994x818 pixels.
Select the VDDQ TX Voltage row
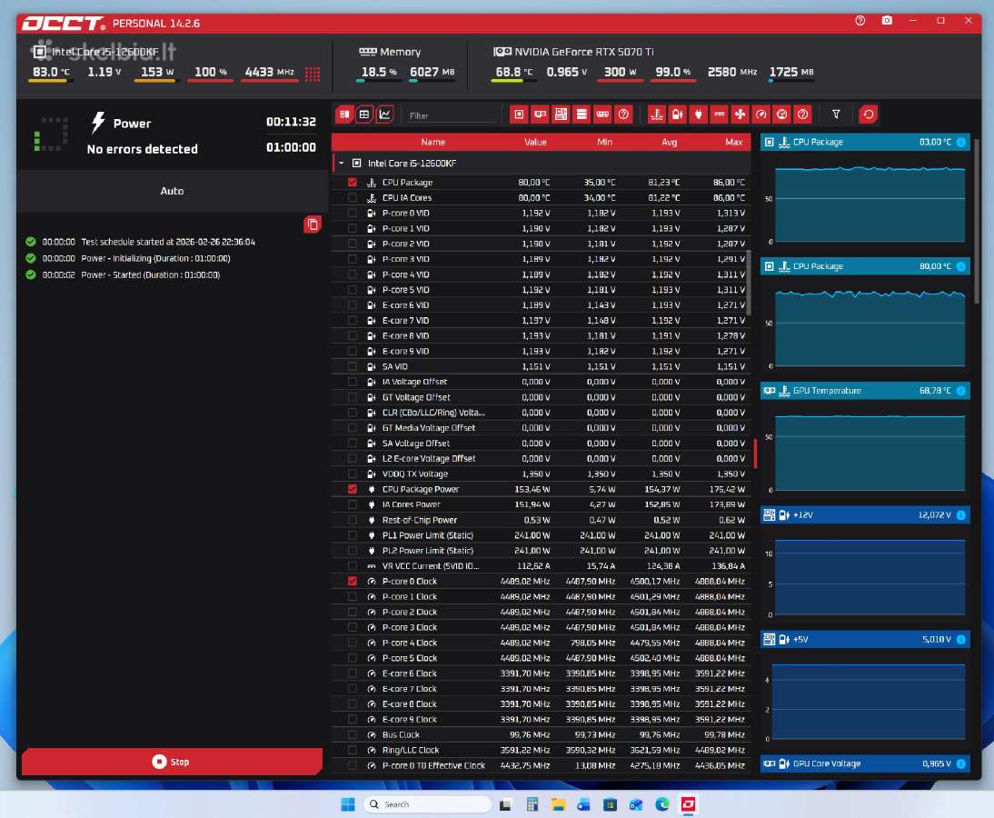tap(541, 474)
